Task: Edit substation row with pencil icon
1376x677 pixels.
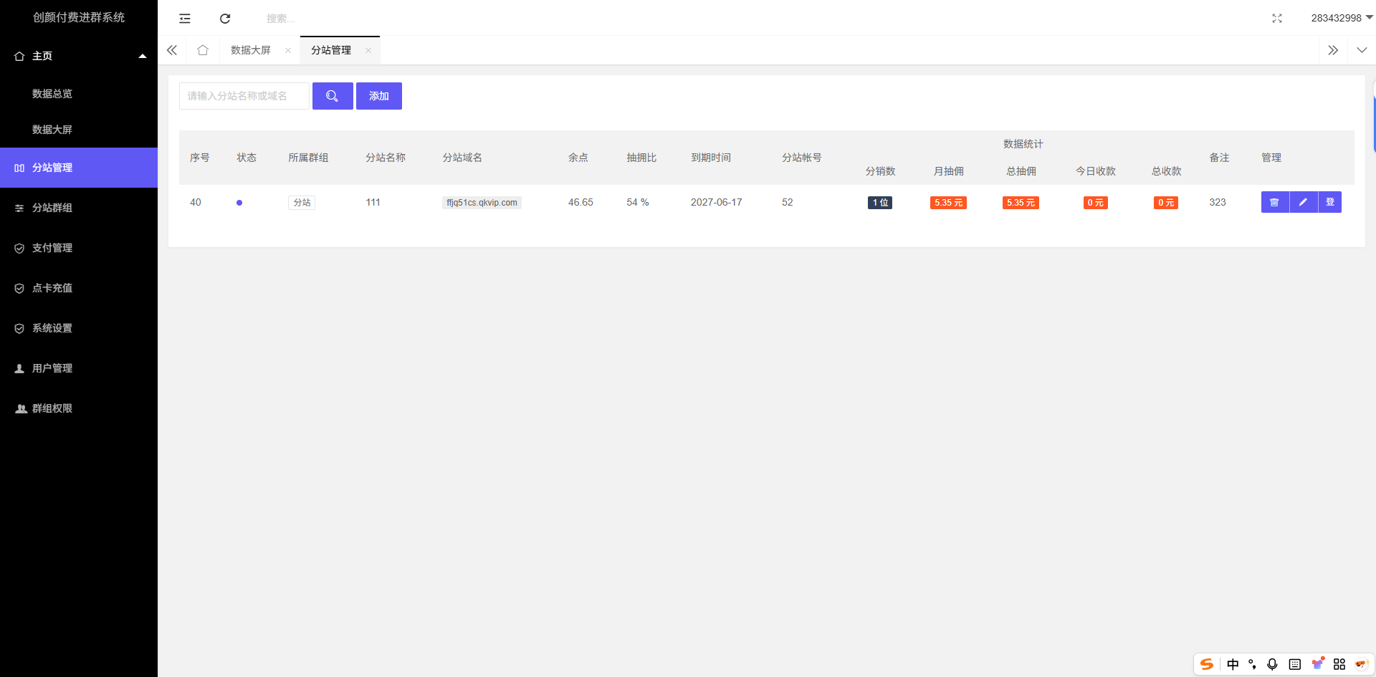Action: [1303, 203]
